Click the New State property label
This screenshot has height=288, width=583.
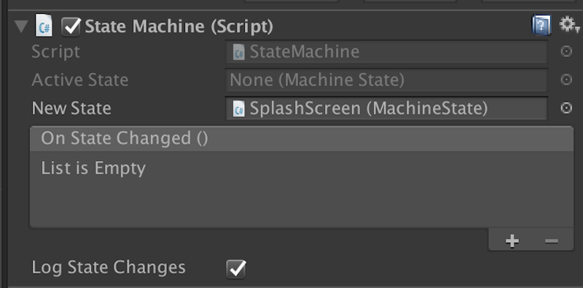click(x=71, y=109)
